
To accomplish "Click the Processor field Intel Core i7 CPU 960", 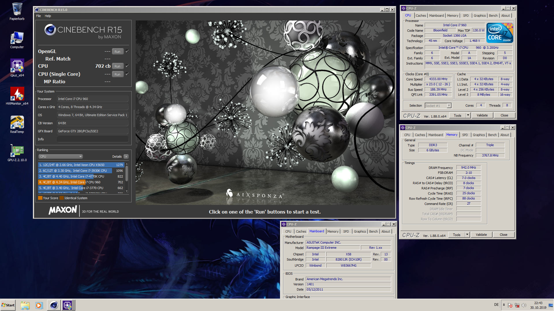I will tap(93, 99).
